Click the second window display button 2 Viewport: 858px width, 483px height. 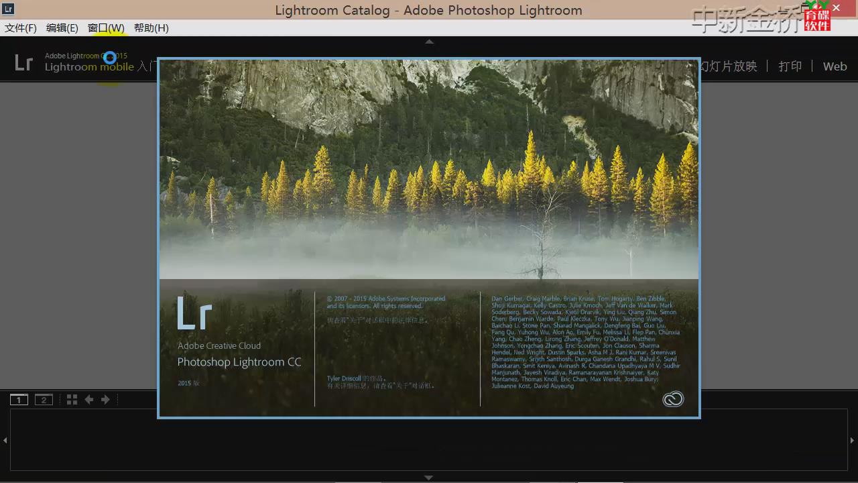pyautogui.click(x=44, y=400)
